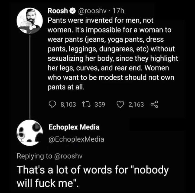Open Roosh's profile picture
This screenshot has width=195, height=193.
pos(30,21)
